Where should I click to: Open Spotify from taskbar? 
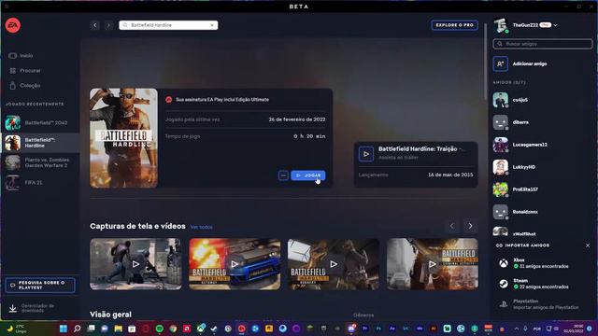click(160, 329)
